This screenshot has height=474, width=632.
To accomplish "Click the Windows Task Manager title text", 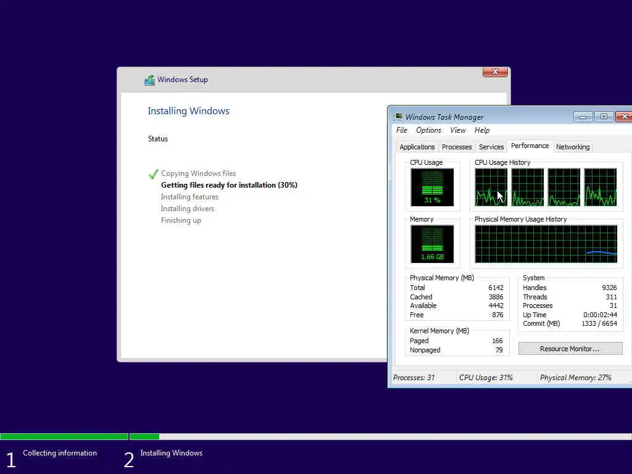I will (444, 117).
